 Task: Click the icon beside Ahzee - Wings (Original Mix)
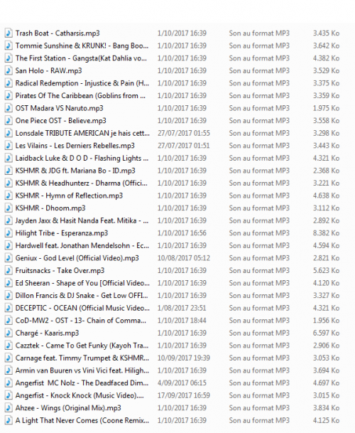(9, 408)
